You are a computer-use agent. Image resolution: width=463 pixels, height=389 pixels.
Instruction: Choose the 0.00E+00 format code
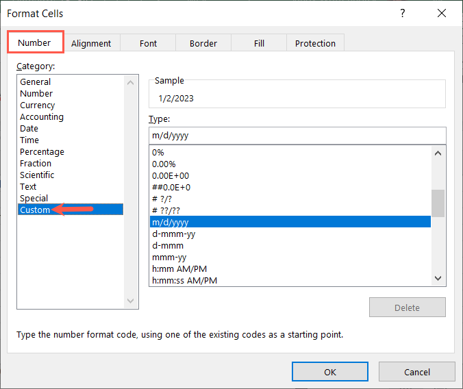pyautogui.click(x=171, y=175)
